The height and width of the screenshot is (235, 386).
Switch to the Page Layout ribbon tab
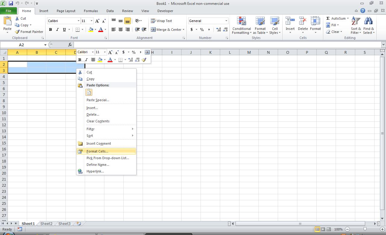tap(66, 11)
